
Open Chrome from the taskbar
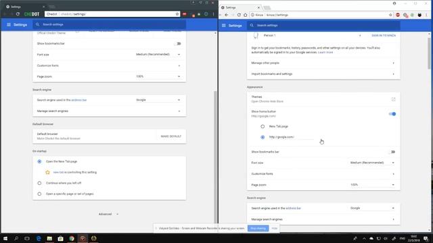pos(72,238)
